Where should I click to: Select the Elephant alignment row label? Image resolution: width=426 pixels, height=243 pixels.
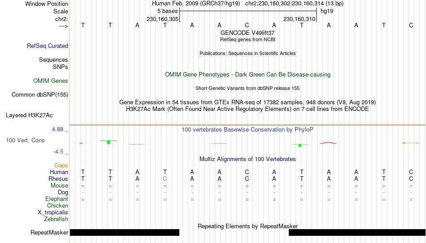click(57, 199)
